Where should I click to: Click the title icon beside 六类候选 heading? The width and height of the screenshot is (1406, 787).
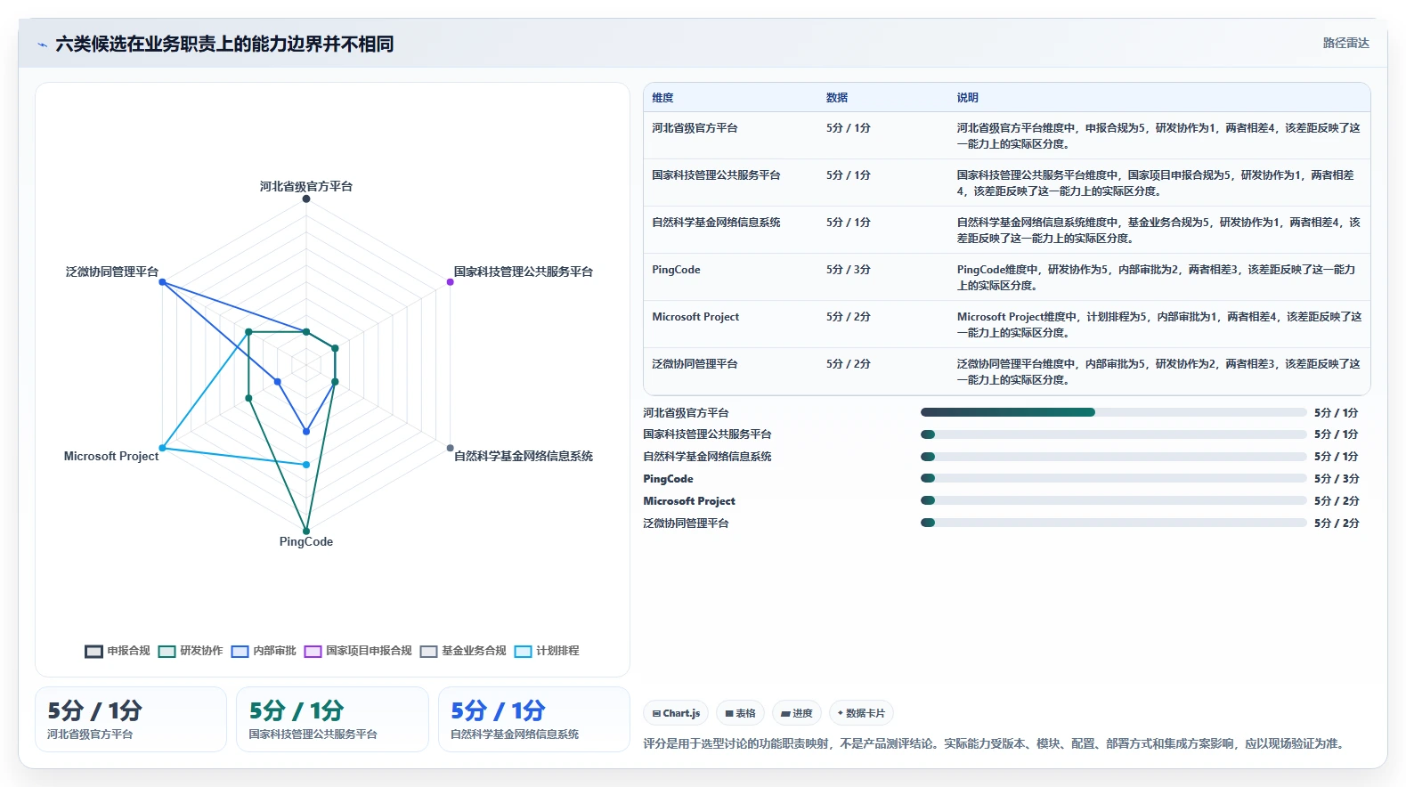[x=42, y=45]
